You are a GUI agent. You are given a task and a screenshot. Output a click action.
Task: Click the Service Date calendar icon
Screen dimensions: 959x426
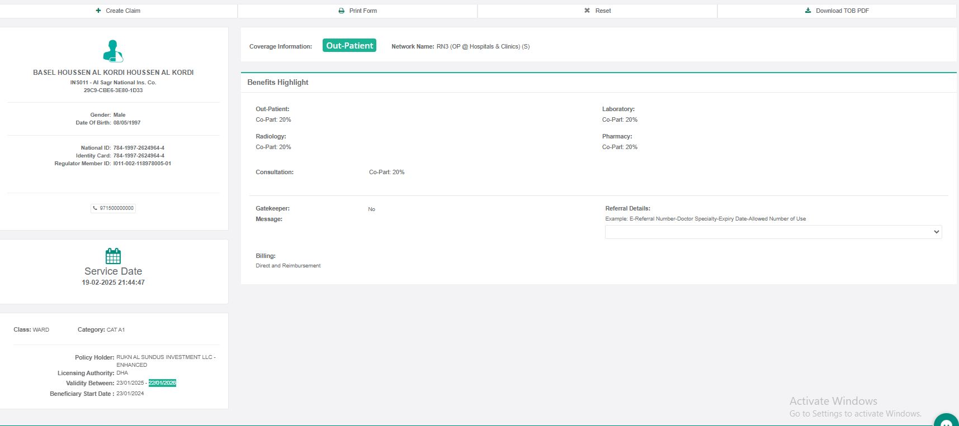pyautogui.click(x=113, y=256)
